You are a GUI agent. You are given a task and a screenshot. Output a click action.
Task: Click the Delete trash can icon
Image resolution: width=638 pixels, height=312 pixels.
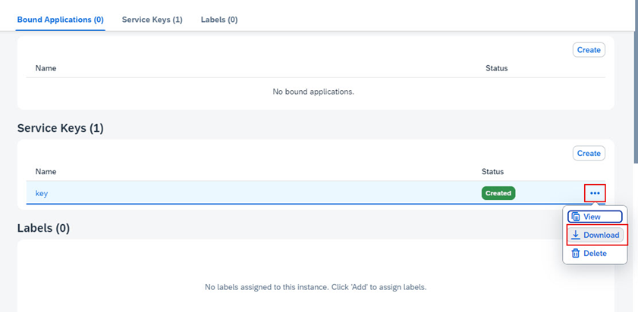click(576, 254)
